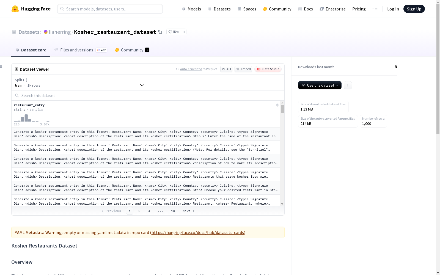Screen dimensions: 440x275
Task: Click the like count number
Action: [x=184, y=32]
